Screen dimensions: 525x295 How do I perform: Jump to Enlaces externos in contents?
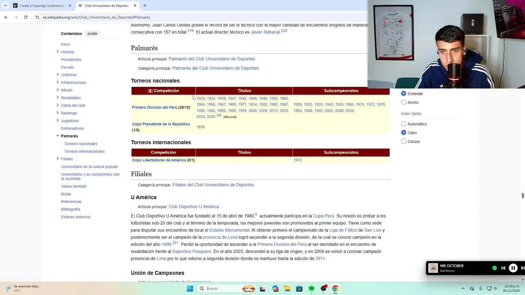click(75, 217)
